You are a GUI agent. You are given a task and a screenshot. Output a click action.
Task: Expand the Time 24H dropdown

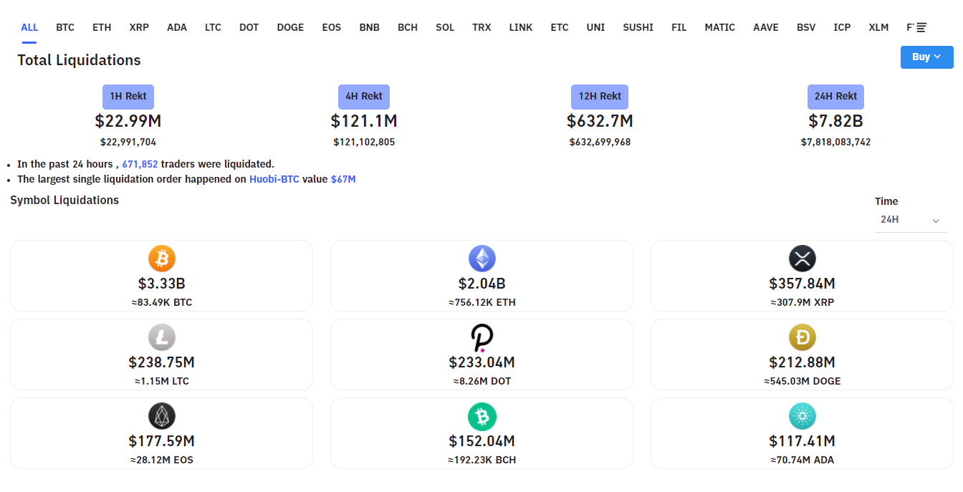(x=910, y=220)
